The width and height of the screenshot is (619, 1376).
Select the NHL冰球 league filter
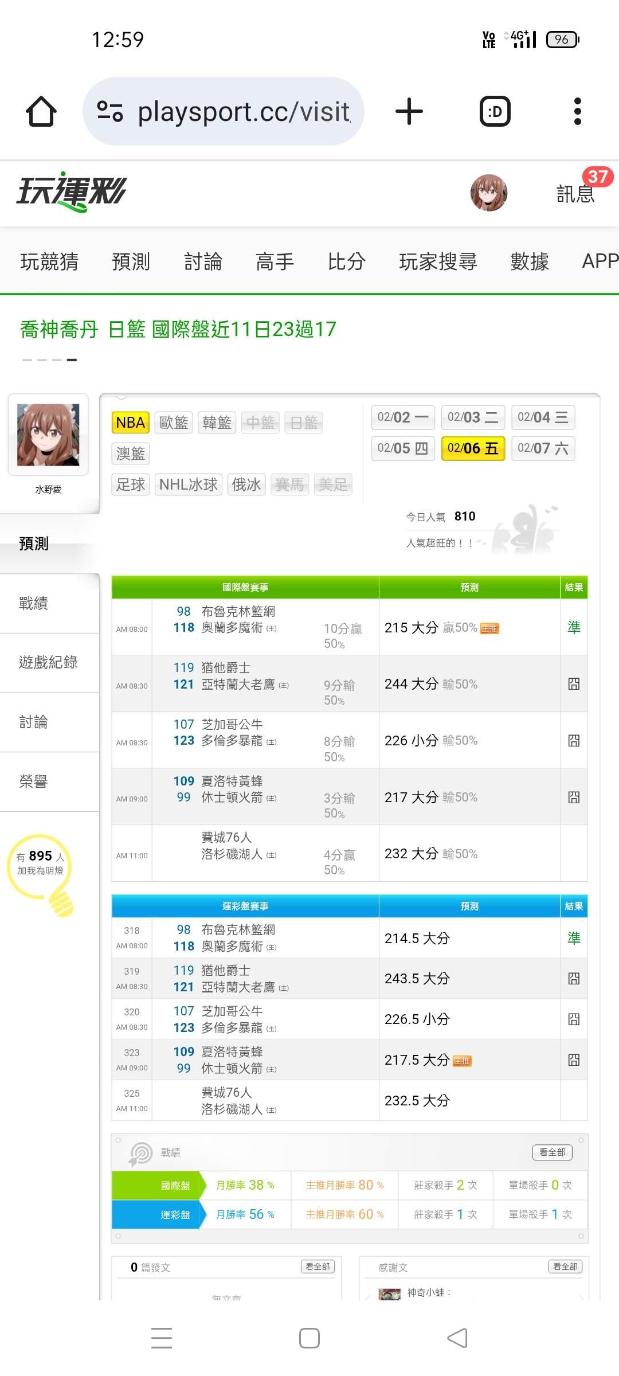189,484
